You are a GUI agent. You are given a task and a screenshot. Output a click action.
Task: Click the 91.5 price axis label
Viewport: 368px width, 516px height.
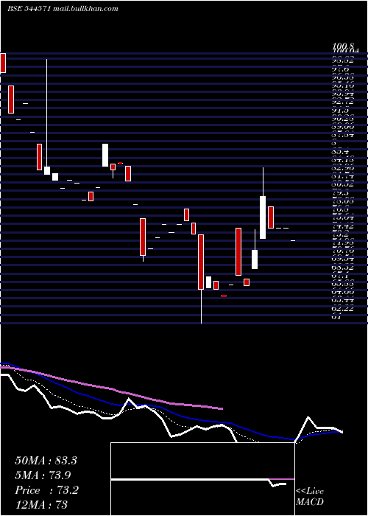[x=340, y=111]
